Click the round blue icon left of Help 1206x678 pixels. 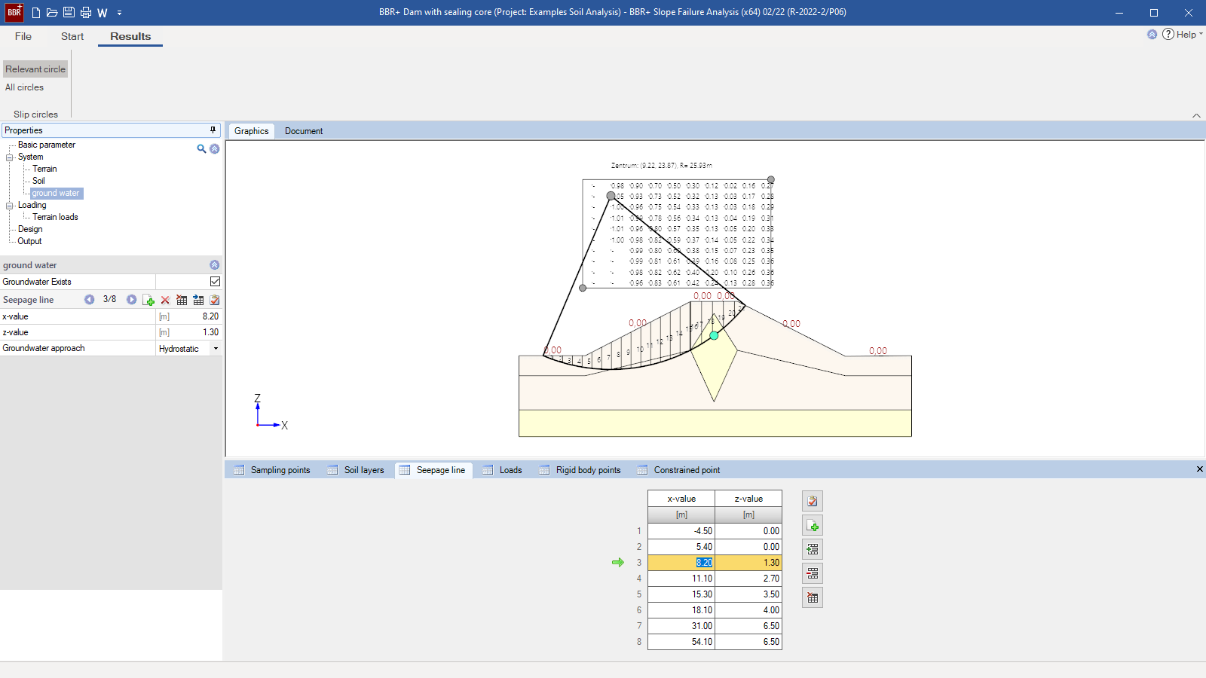point(1152,34)
